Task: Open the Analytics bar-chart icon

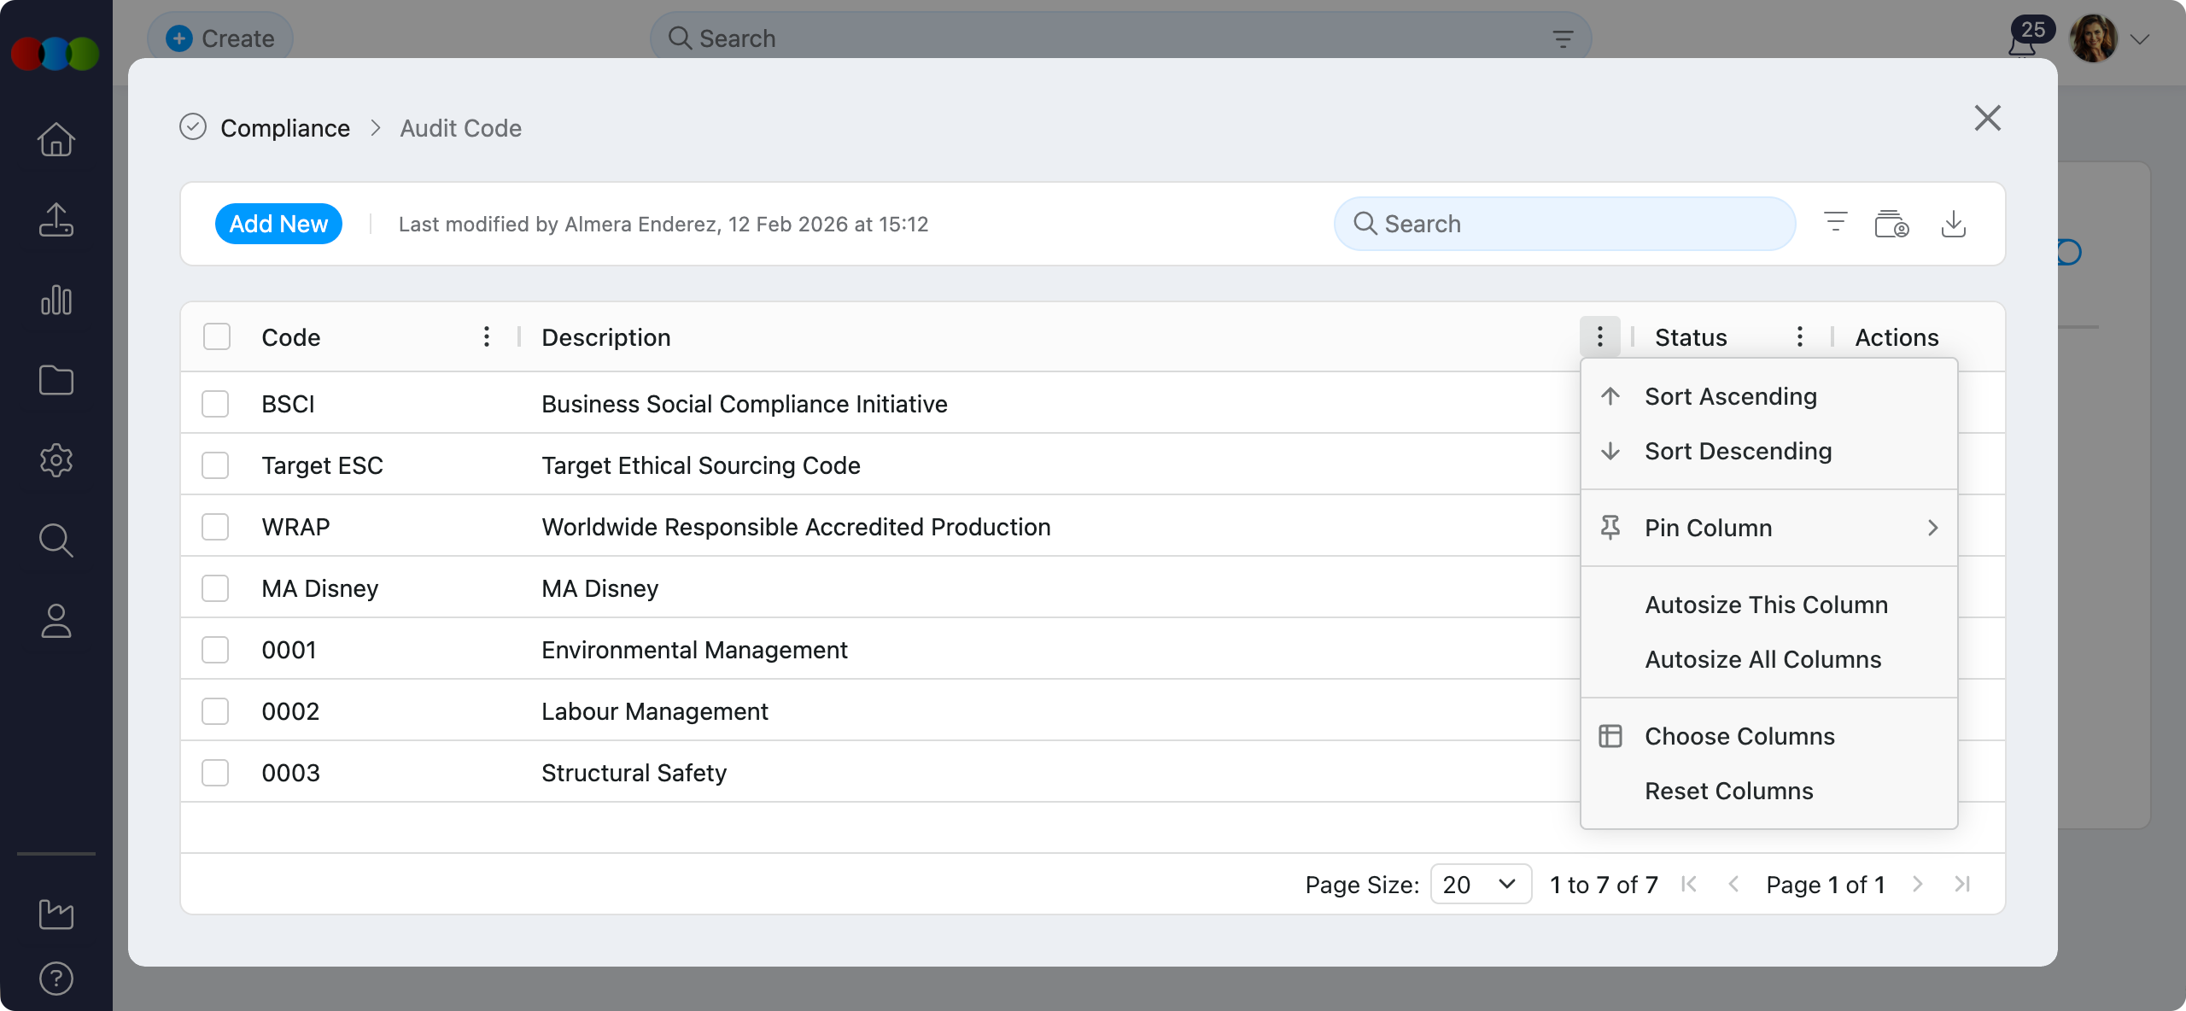Action: 56,301
